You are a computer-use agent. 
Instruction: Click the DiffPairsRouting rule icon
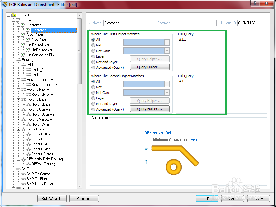point(29,164)
